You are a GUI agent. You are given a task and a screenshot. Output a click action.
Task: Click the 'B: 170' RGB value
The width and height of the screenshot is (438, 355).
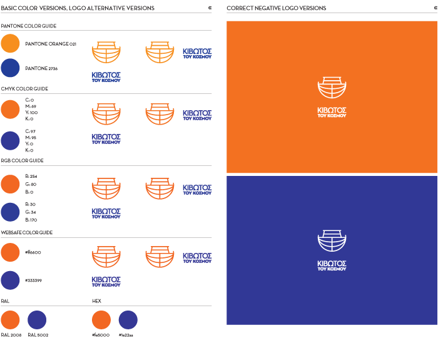coord(31,220)
